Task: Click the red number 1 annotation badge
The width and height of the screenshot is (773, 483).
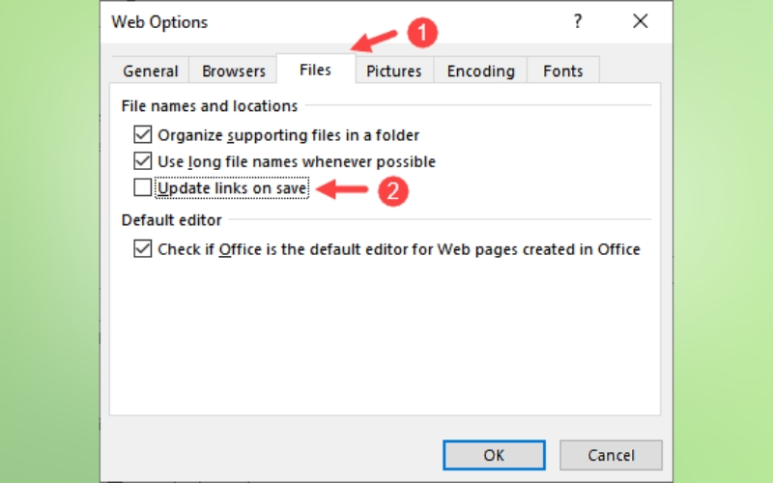Action: pos(422,33)
